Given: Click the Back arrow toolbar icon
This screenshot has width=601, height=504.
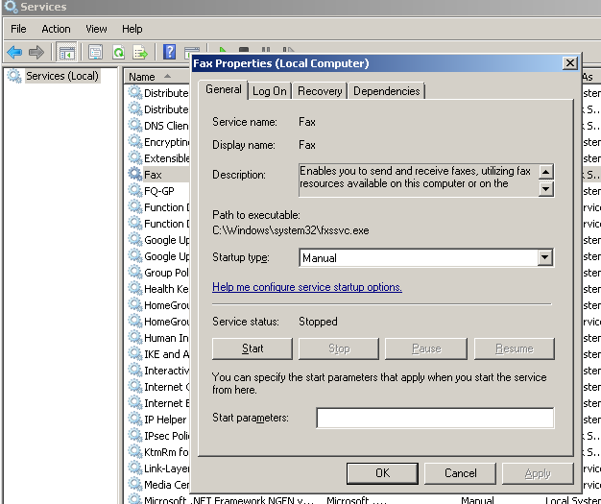Looking at the screenshot, I should (x=14, y=52).
